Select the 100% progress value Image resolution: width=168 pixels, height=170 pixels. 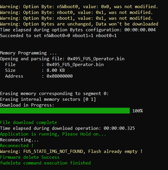click(x=138, y=111)
